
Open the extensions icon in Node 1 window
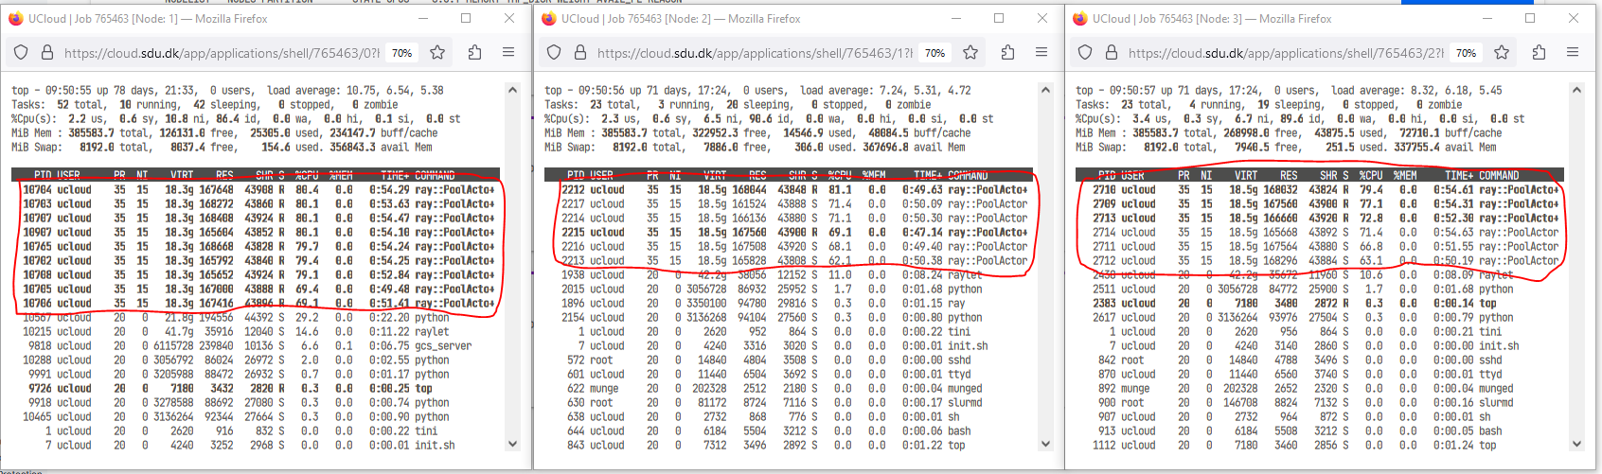click(474, 53)
